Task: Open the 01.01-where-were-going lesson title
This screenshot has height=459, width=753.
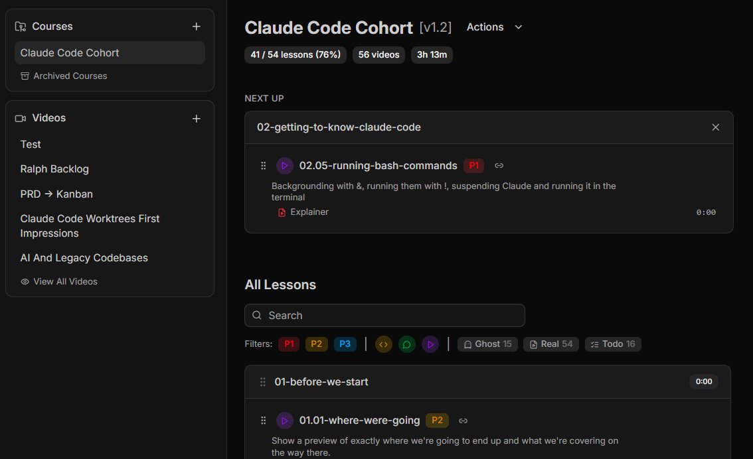Action: tap(359, 421)
